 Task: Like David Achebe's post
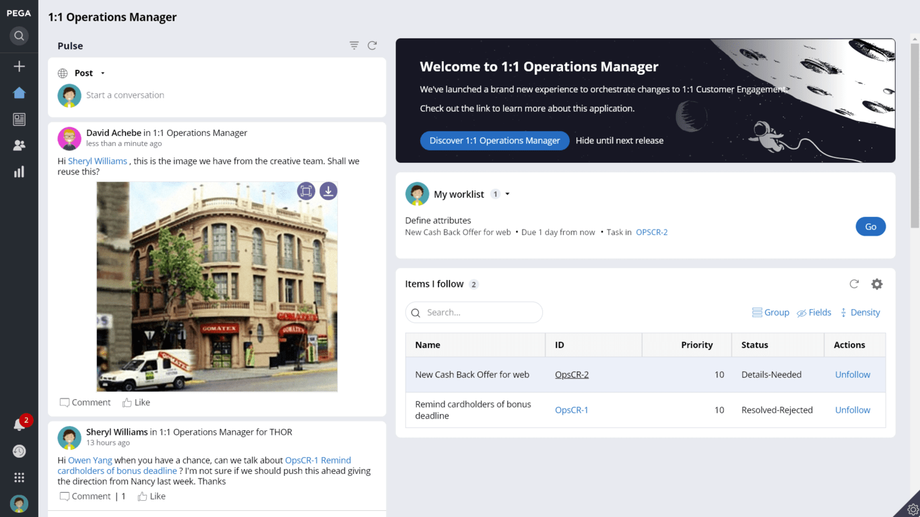click(x=136, y=402)
